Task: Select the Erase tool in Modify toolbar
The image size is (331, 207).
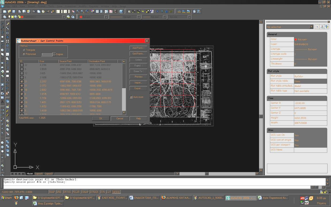Action: (7, 24)
